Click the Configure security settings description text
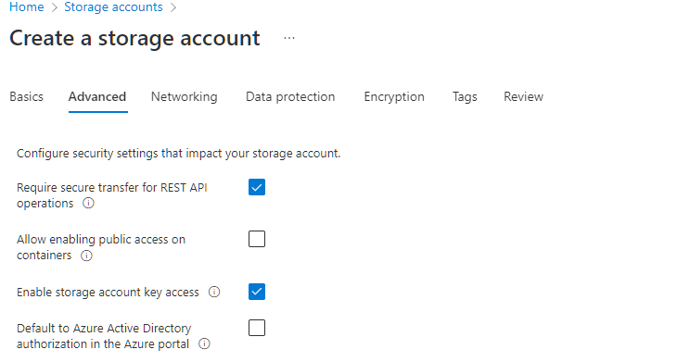Screen dimensions: 690x362 (179, 154)
